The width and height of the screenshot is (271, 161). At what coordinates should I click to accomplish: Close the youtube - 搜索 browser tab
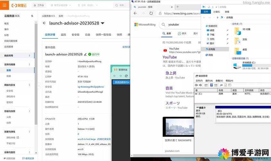(x=171, y=7)
